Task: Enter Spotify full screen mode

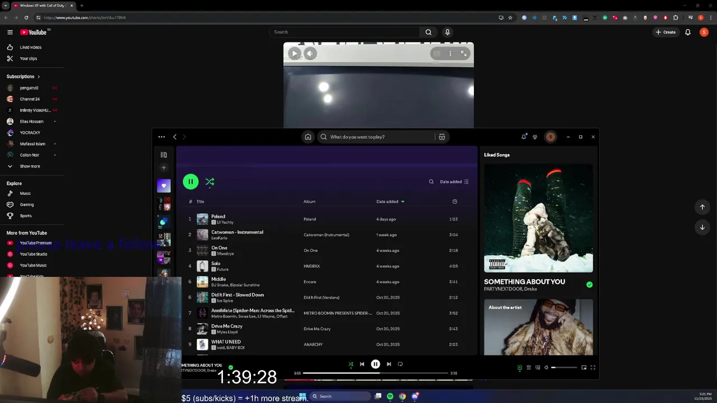Action: tap(593, 368)
